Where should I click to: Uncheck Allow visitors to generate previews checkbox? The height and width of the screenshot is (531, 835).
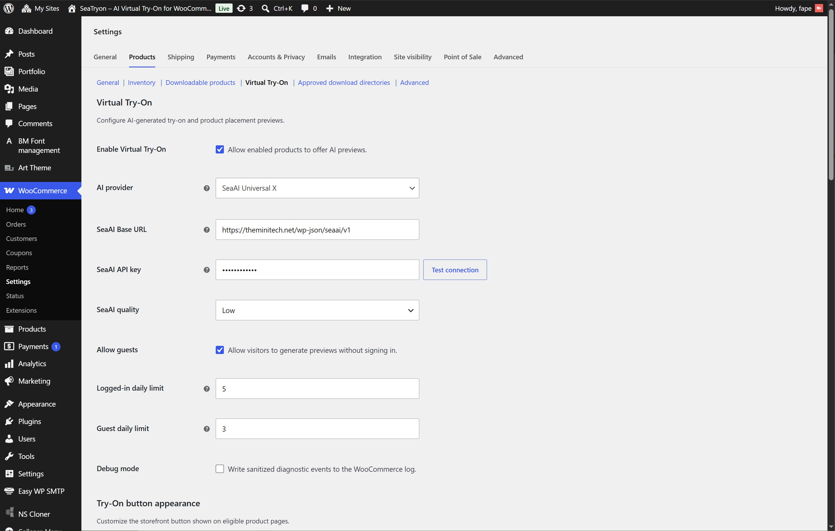pyautogui.click(x=220, y=350)
